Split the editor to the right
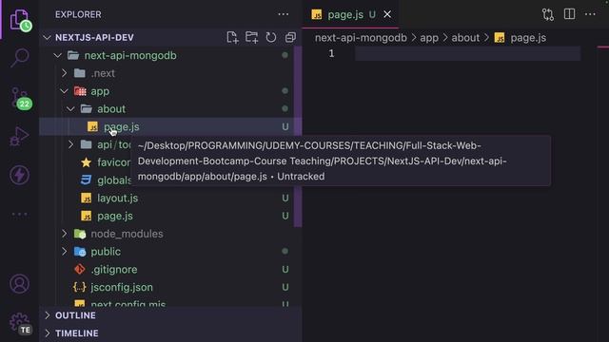609x342 pixels. 569,14
